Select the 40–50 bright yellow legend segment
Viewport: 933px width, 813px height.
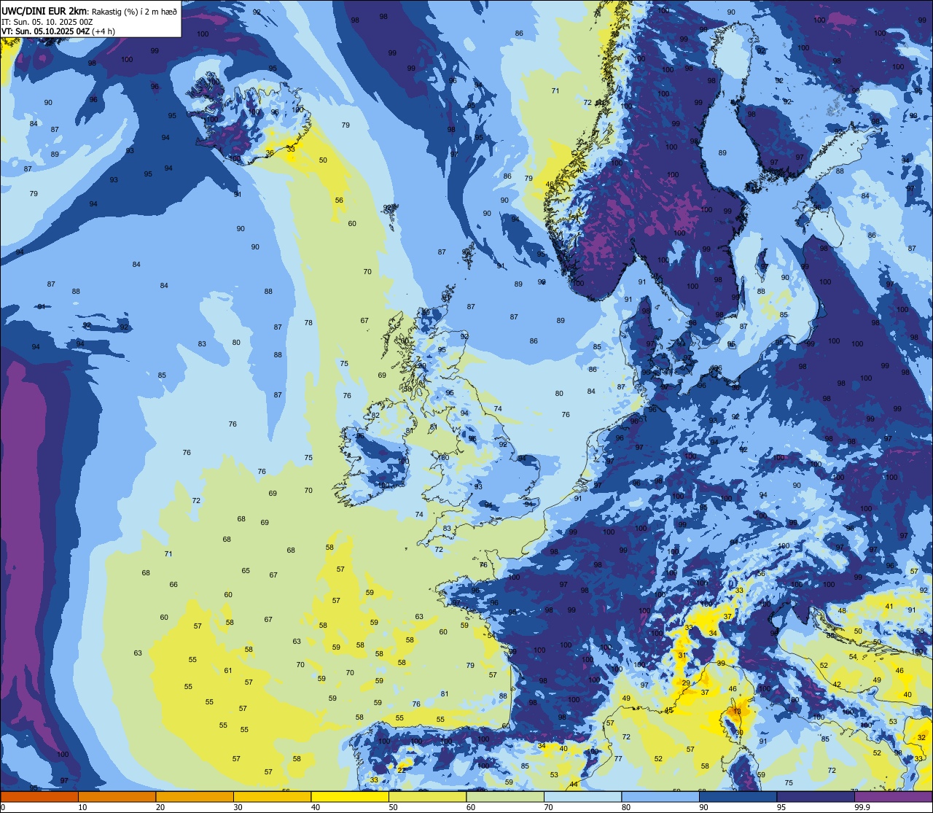tap(350, 796)
